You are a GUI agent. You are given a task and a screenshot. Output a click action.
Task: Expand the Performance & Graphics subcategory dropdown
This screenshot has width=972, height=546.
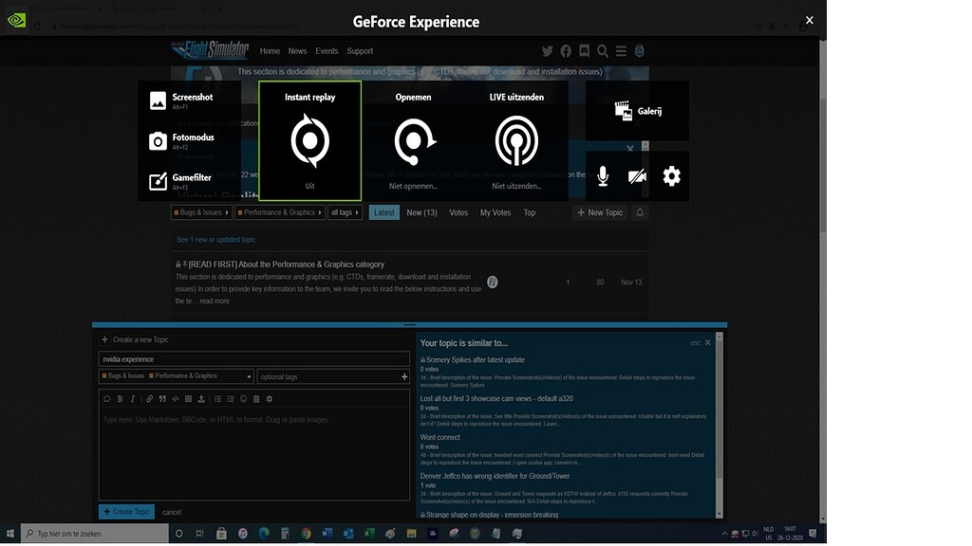coord(280,212)
